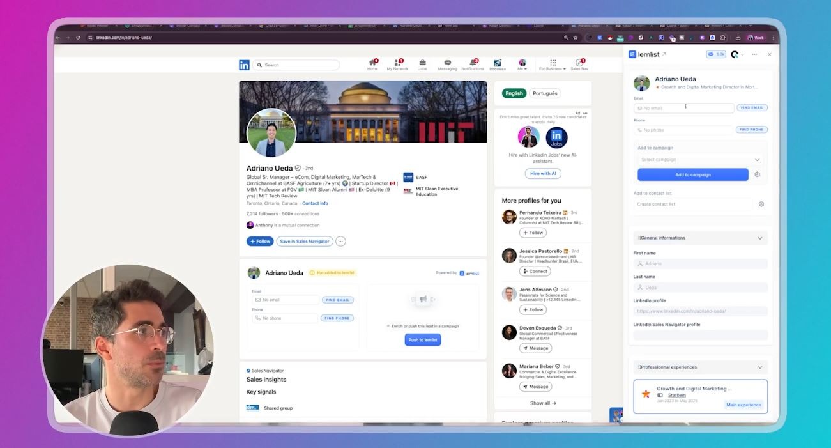Viewport: 831px width, 448px height.
Task: Follow Adriano Ueda
Action: [x=260, y=242]
